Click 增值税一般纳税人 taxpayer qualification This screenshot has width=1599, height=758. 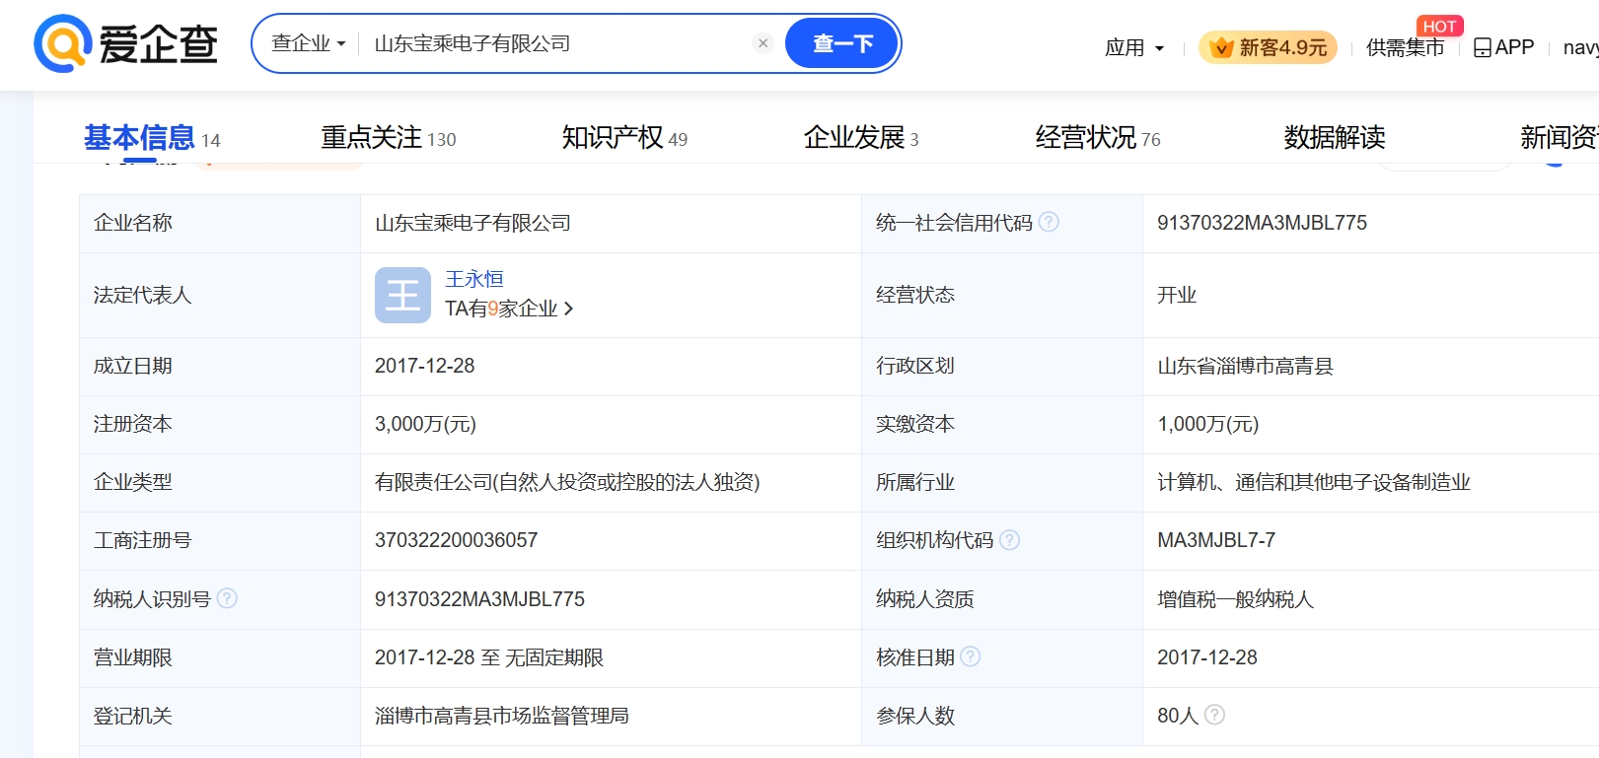[x=1235, y=599]
